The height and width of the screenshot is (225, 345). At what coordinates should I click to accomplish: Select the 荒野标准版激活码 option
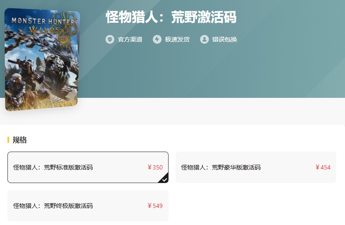point(88,167)
